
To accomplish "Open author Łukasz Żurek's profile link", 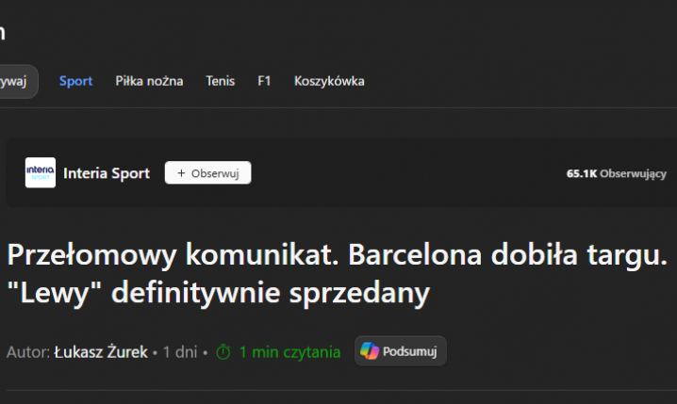I will (x=101, y=352).
